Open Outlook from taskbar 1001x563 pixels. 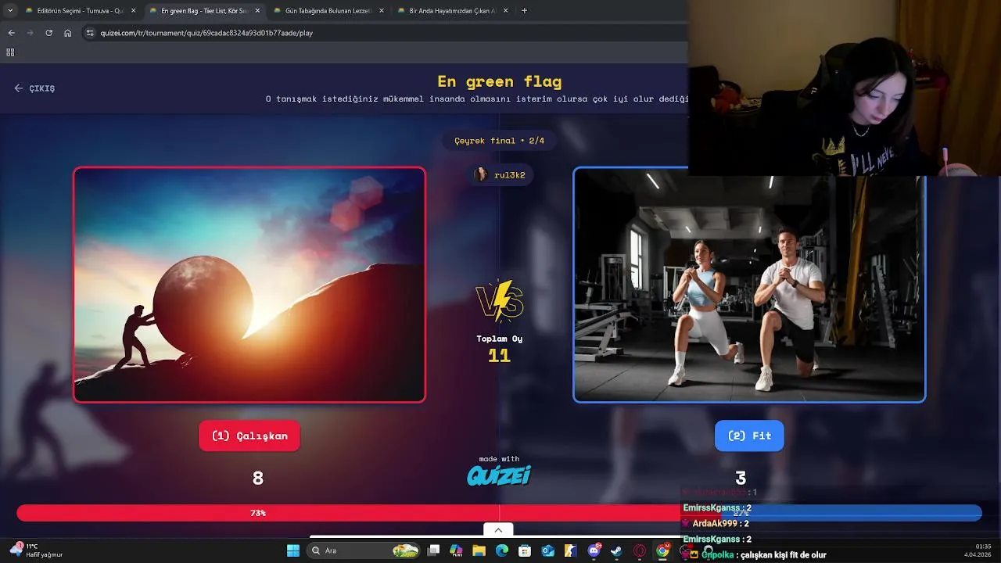548,550
